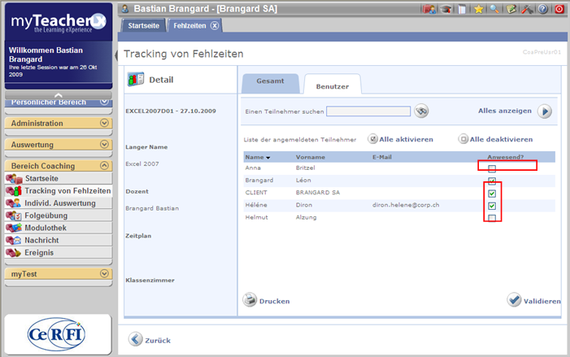Collapse the Bereich Coaching section

tap(104, 166)
